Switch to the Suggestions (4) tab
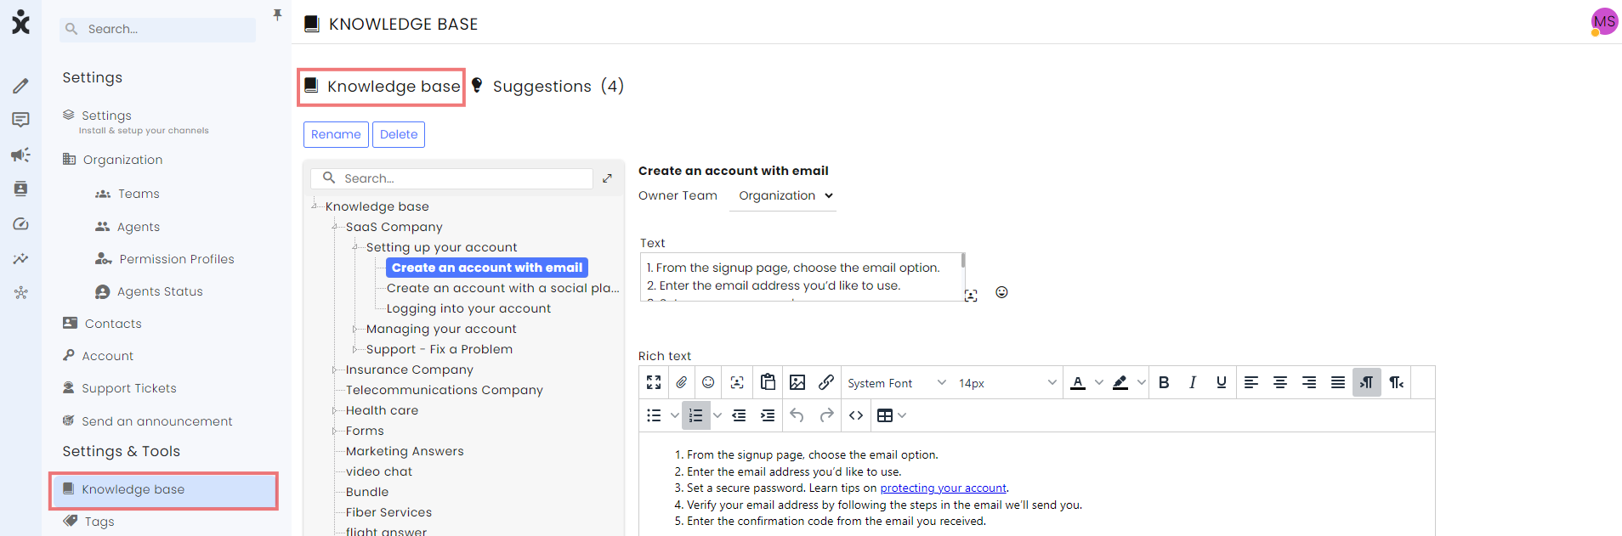1622x536 pixels. click(x=549, y=86)
